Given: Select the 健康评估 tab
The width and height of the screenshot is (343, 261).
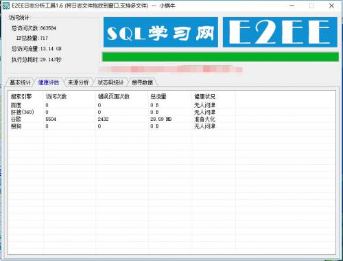Looking at the screenshot, I should (49, 82).
